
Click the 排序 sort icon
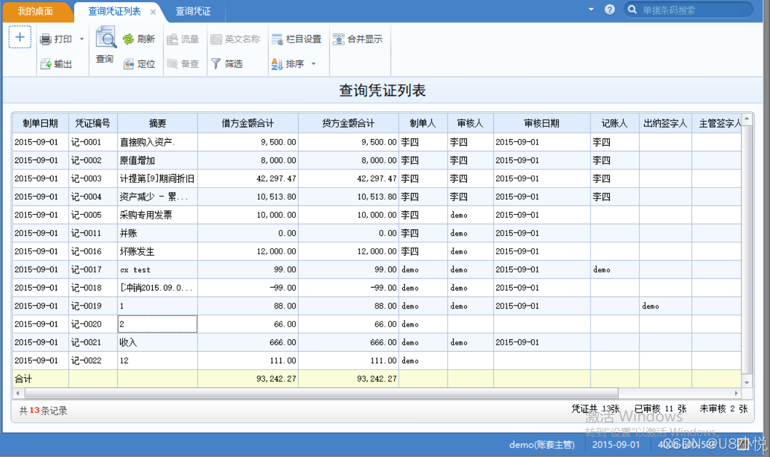tap(277, 63)
